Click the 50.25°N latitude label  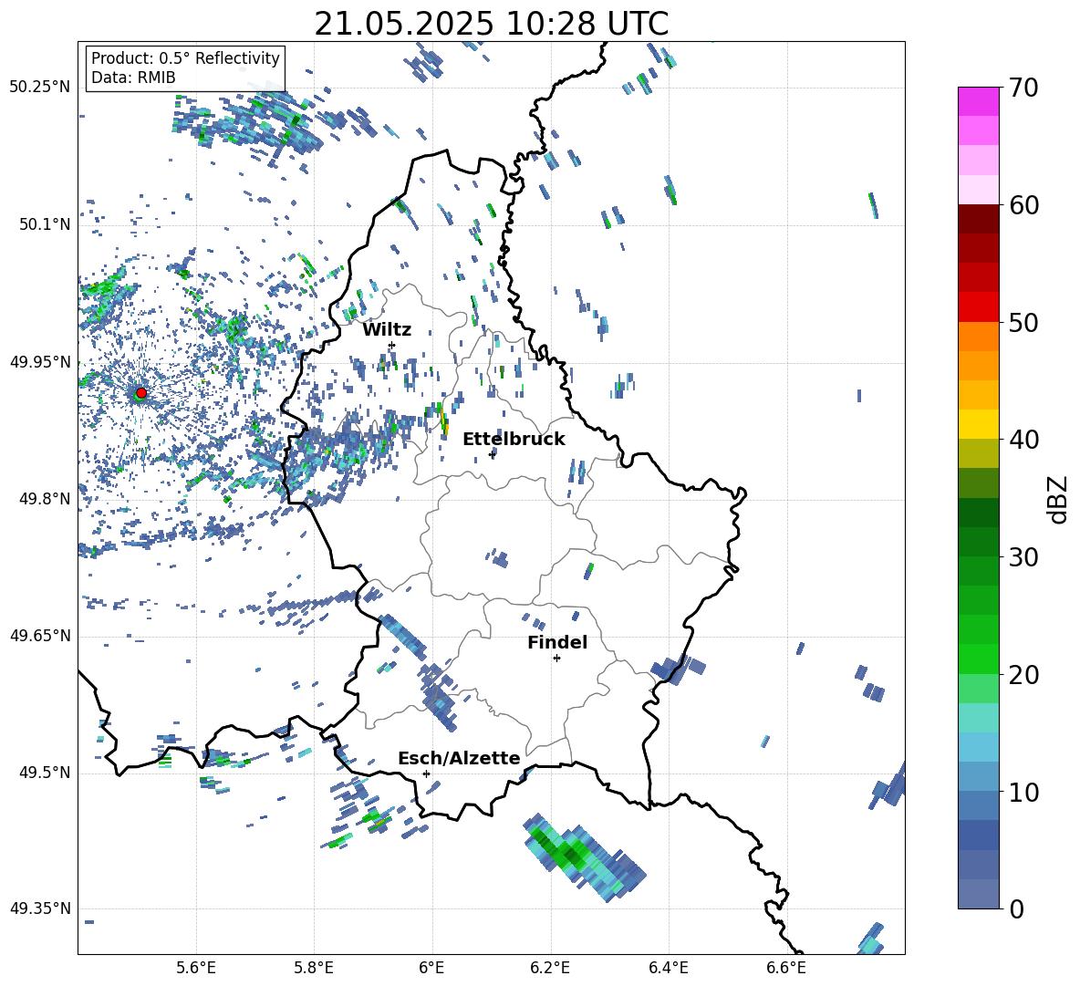(x=40, y=88)
